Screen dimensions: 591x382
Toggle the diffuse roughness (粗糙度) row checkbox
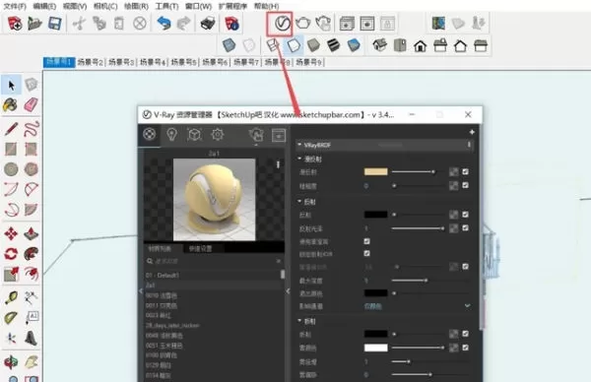coord(466,185)
